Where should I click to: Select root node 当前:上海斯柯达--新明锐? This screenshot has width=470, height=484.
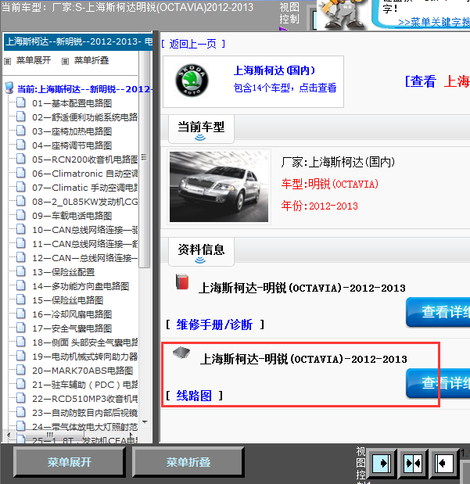coord(84,89)
